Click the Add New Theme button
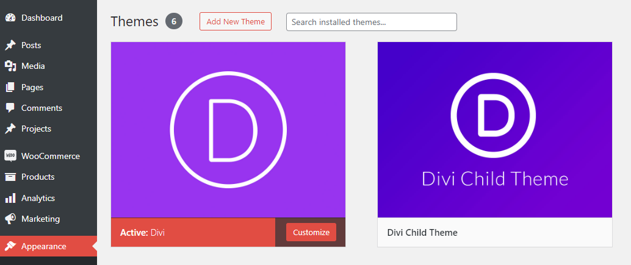This screenshot has width=631, height=265. click(x=236, y=22)
